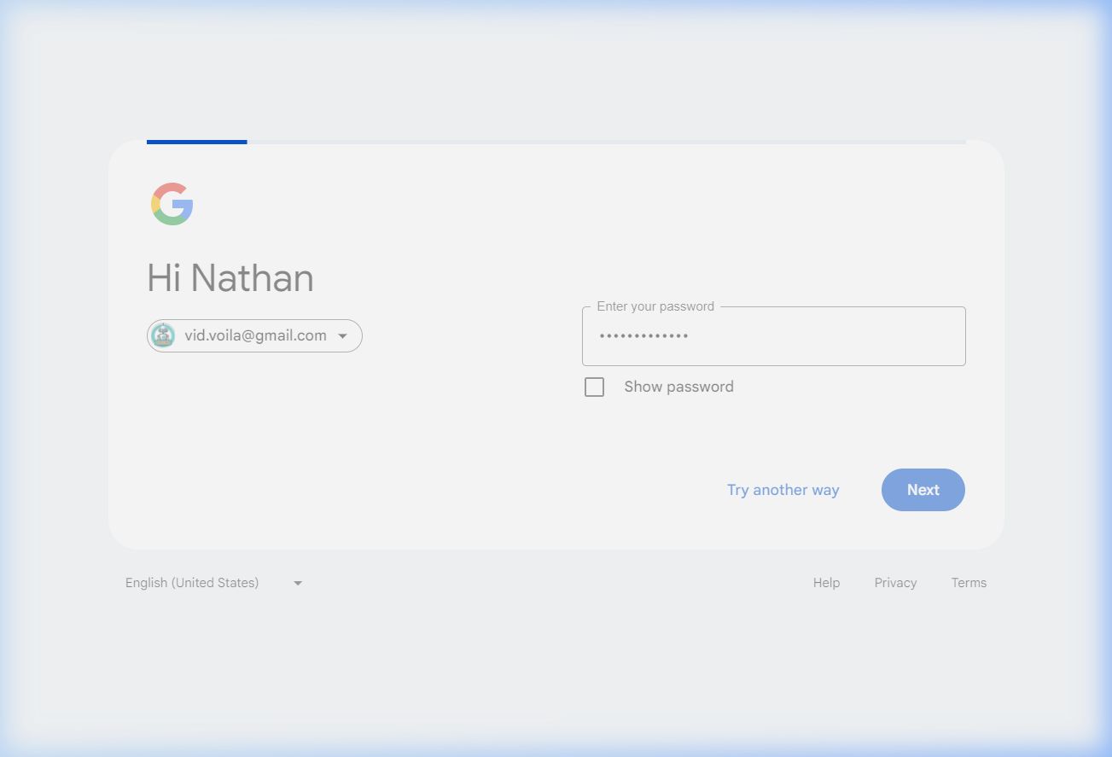Open the English (United States) language selector
Viewport: 1112px width, 757px height.
coord(192,583)
